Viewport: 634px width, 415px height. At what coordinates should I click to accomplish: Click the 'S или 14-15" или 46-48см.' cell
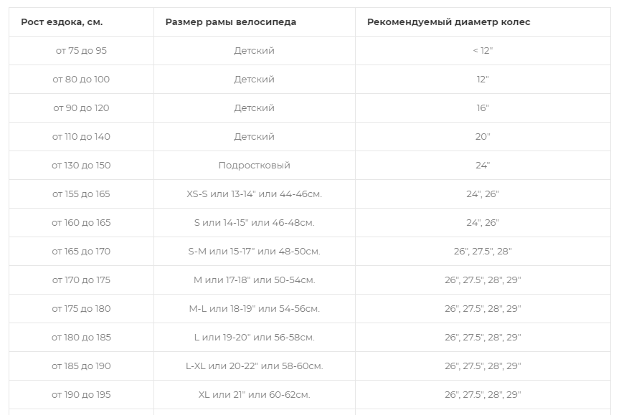[x=255, y=223]
